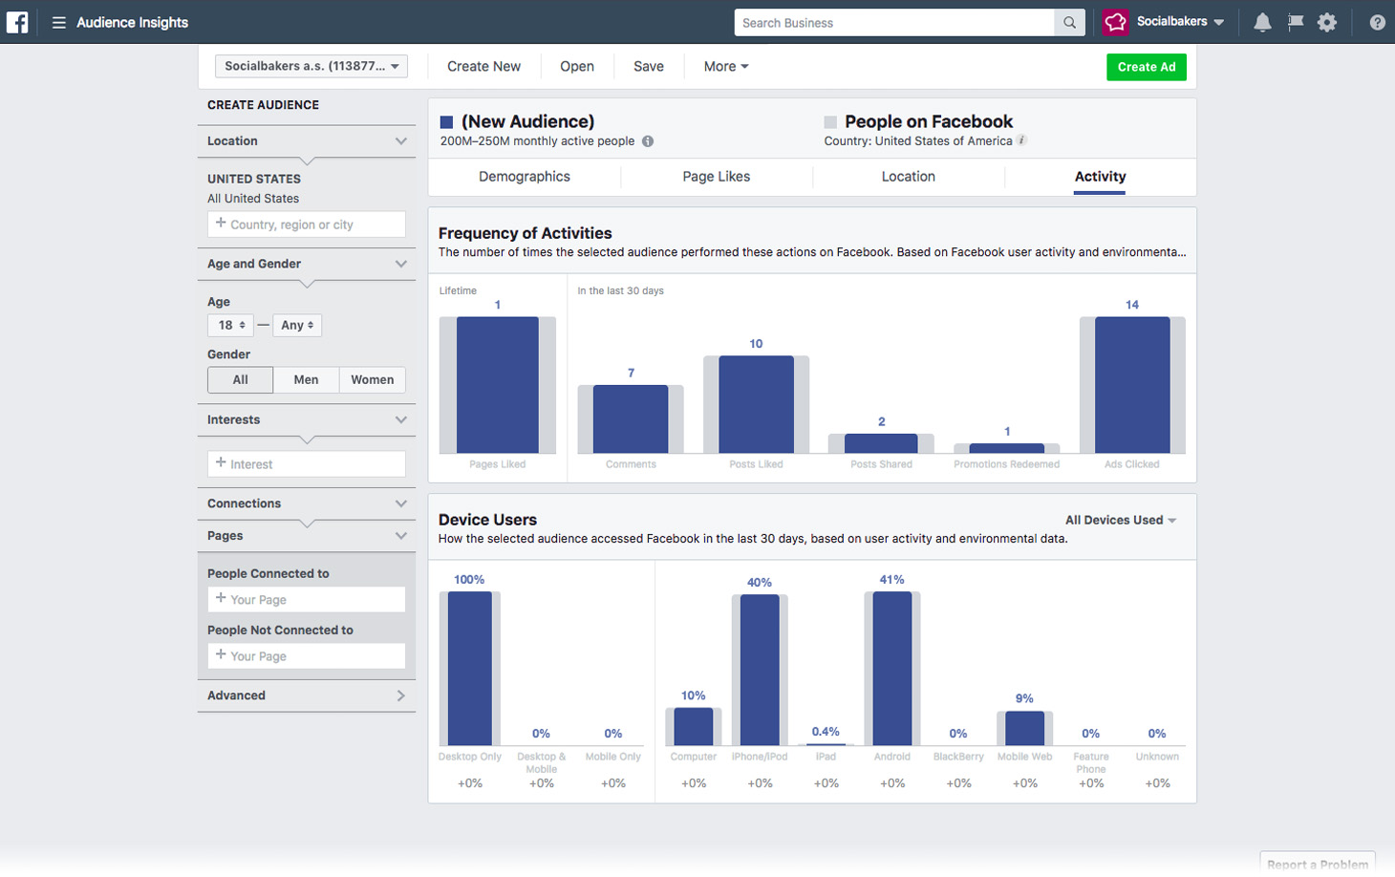Switch to the Page Likes tab

(x=717, y=177)
